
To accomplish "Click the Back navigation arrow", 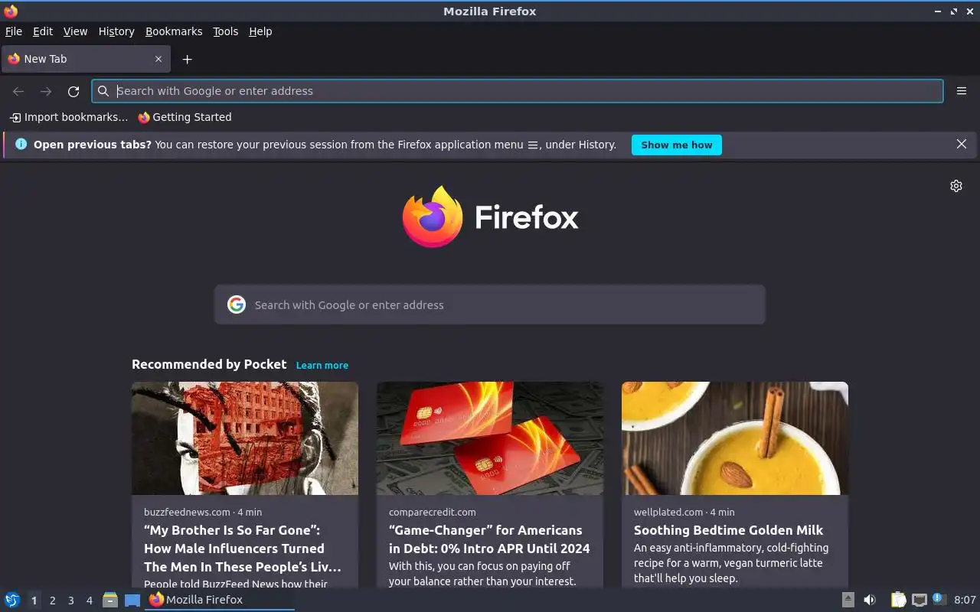I will pyautogui.click(x=18, y=91).
